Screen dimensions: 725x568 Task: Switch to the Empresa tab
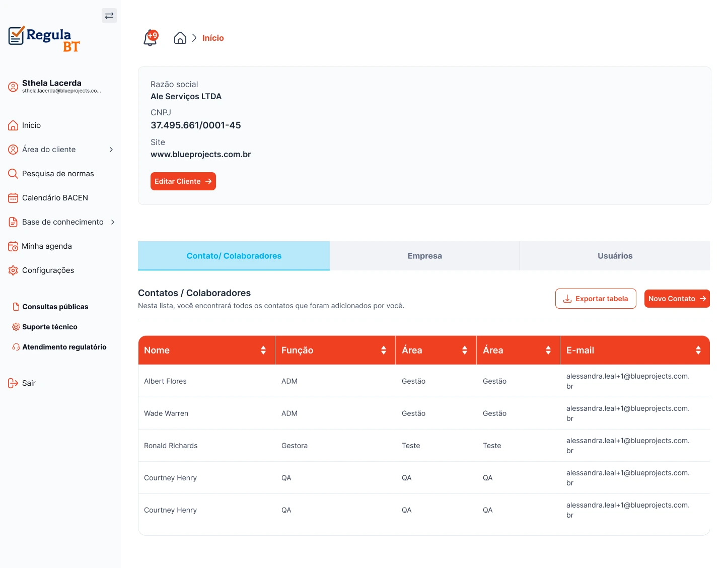pyautogui.click(x=424, y=256)
